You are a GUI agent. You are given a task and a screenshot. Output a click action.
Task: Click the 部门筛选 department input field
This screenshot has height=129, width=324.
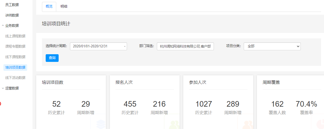pos(185,46)
